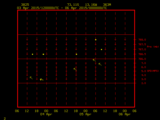Select the latitude value 73.11S

[73, 5]
